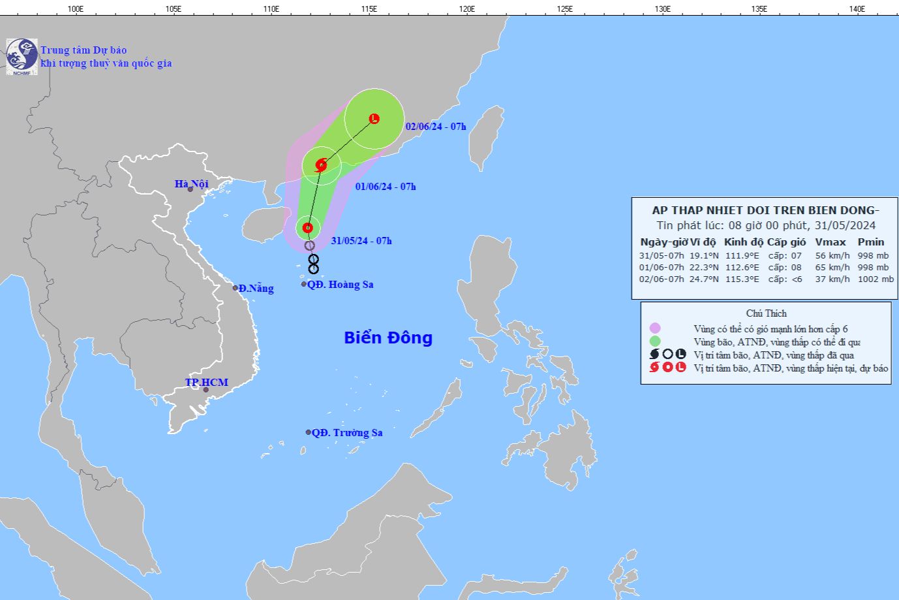Image resolution: width=899 pixels, height=600 pixels.
Task: Select the red O circle in legend
Action: pyautogui.click(x=668, y=368)
